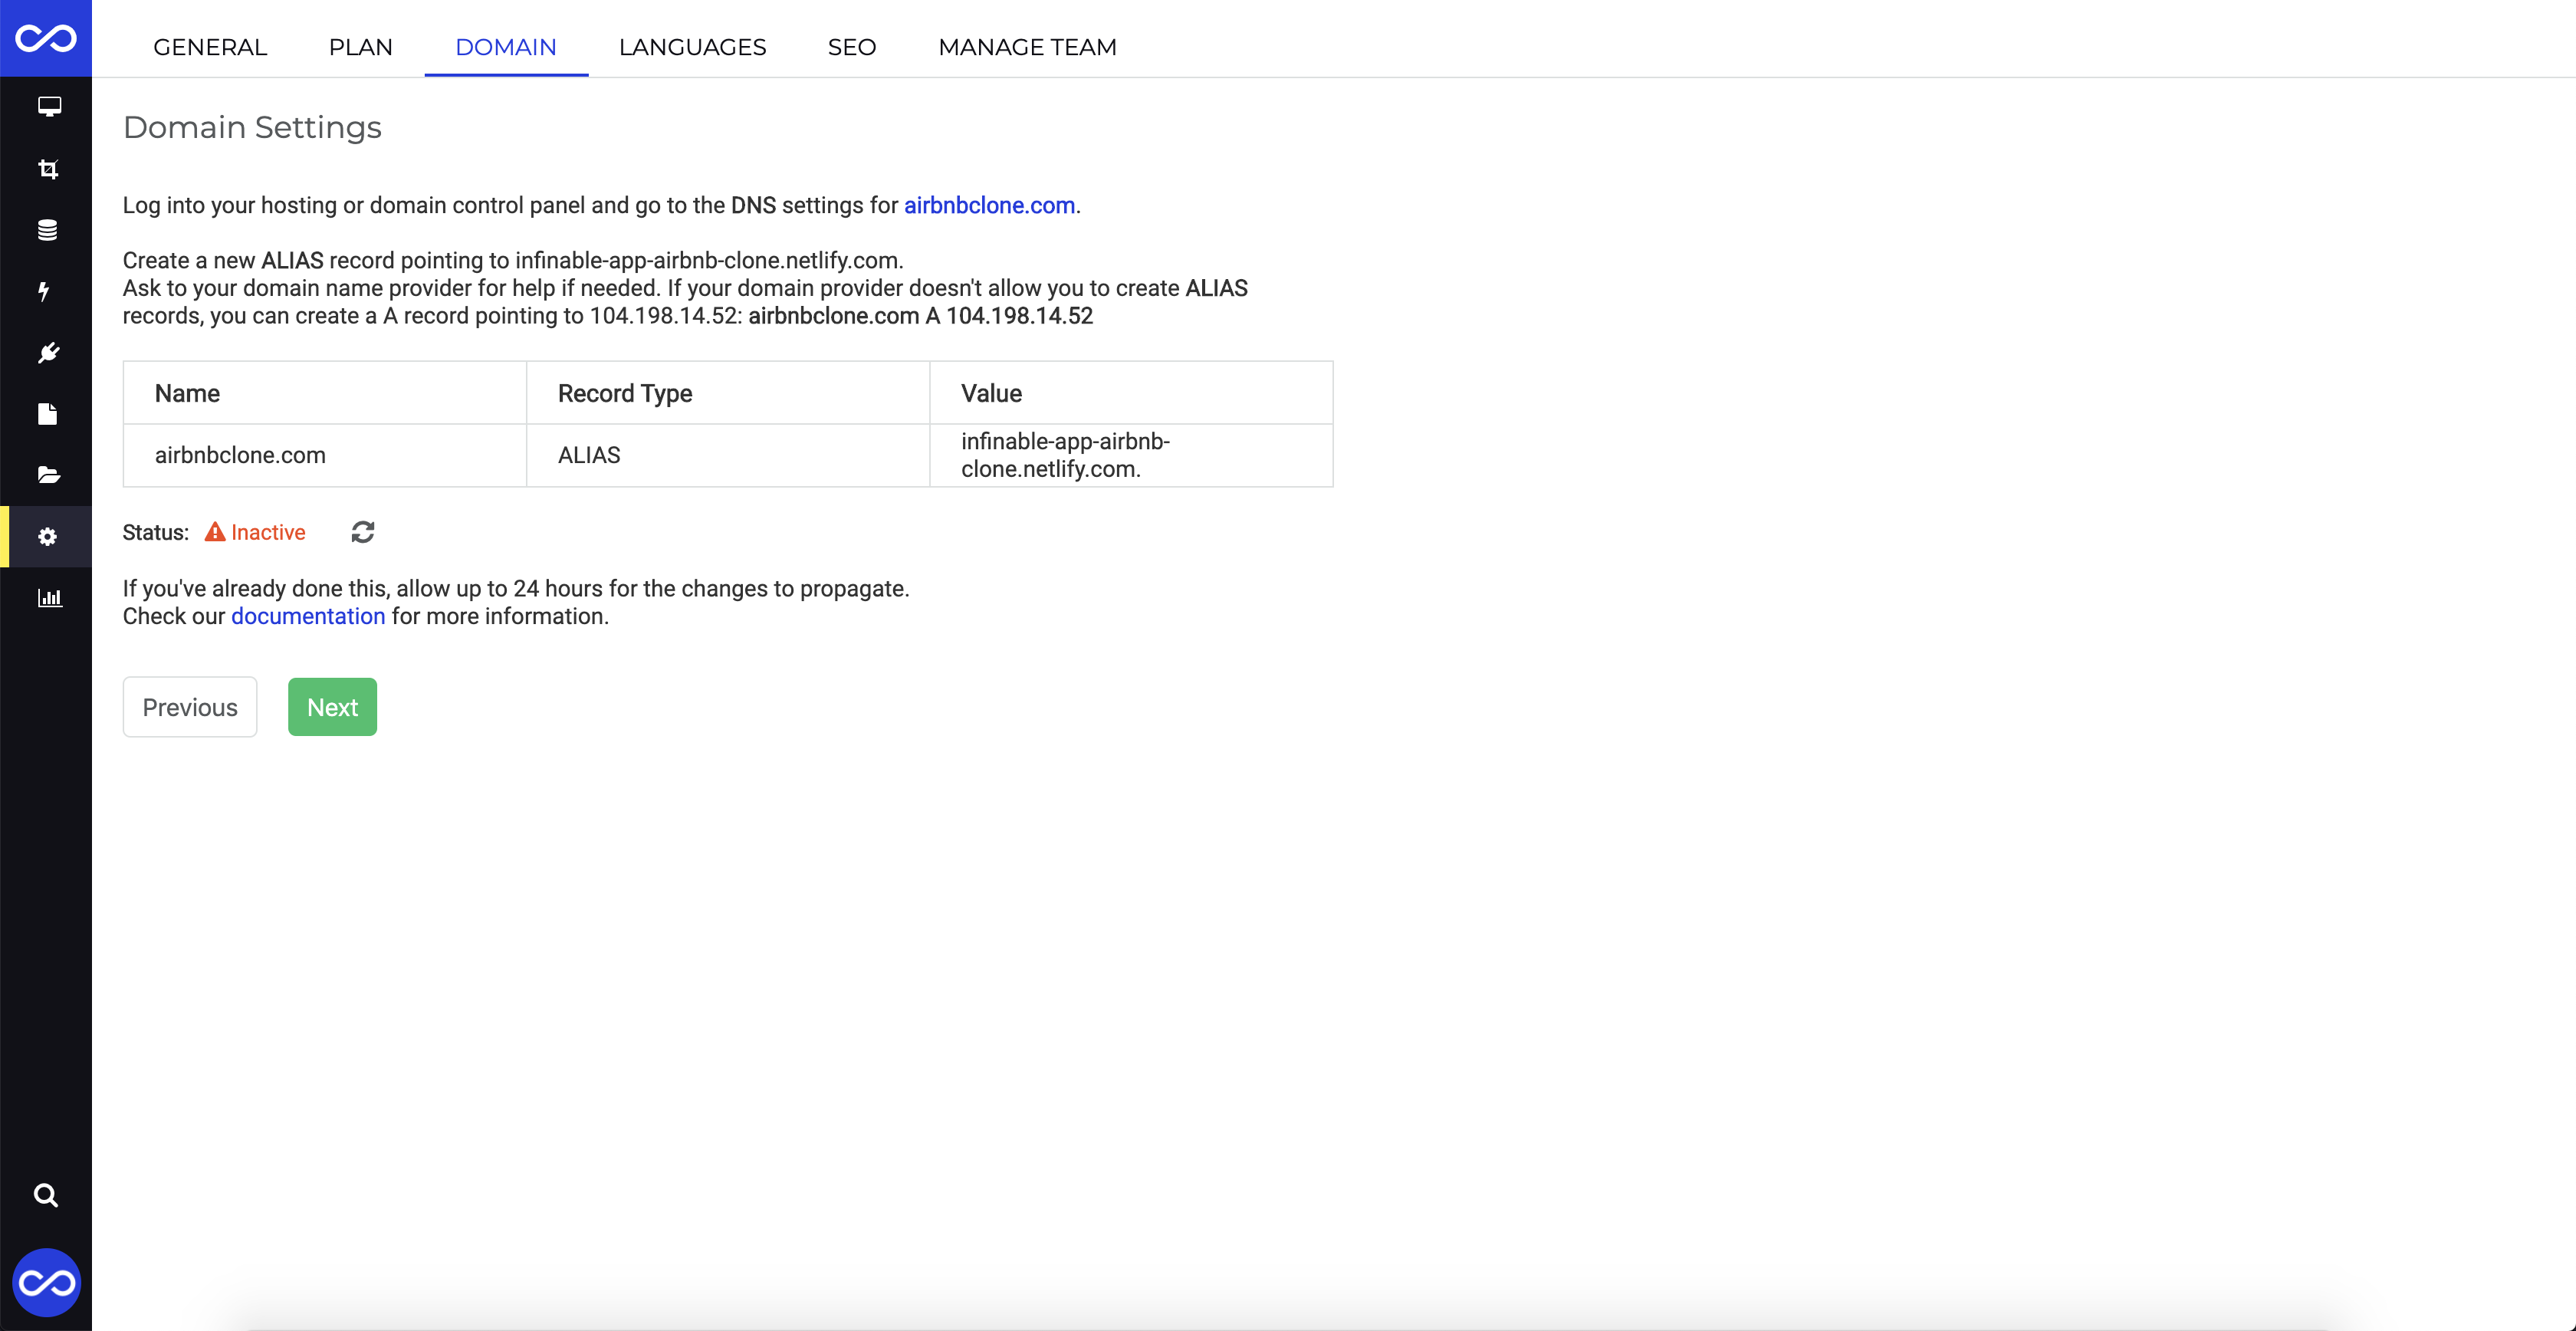The width and height of the screenshot is (2576, 1331).
Task: Click the Previous button
Action: (190, 707)
